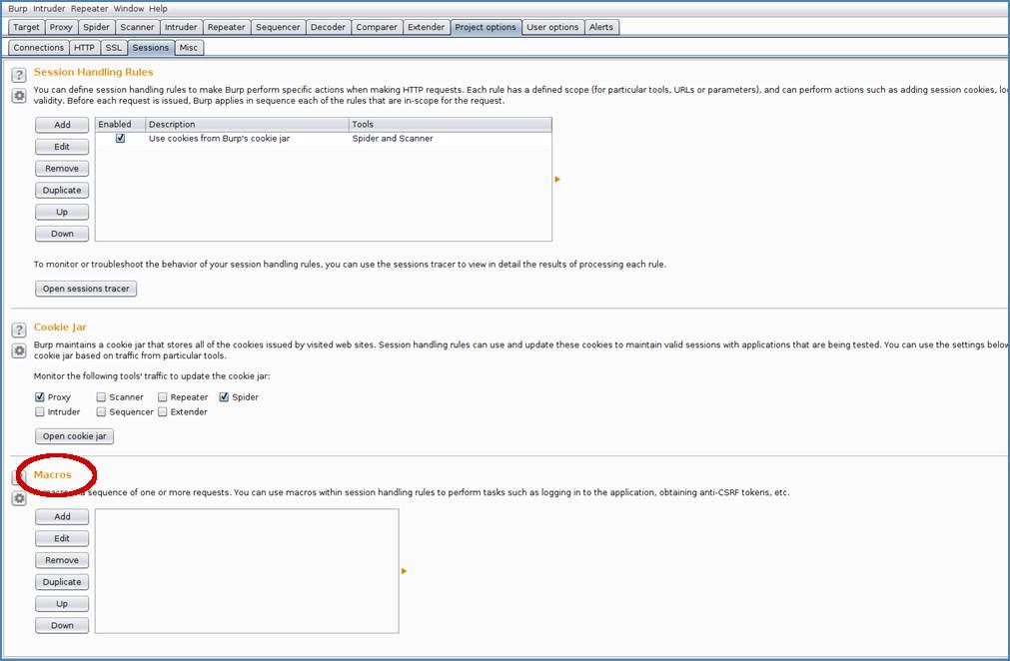Open the Macros section gear options
1010x661 pixels.
[x=19, y=498]
